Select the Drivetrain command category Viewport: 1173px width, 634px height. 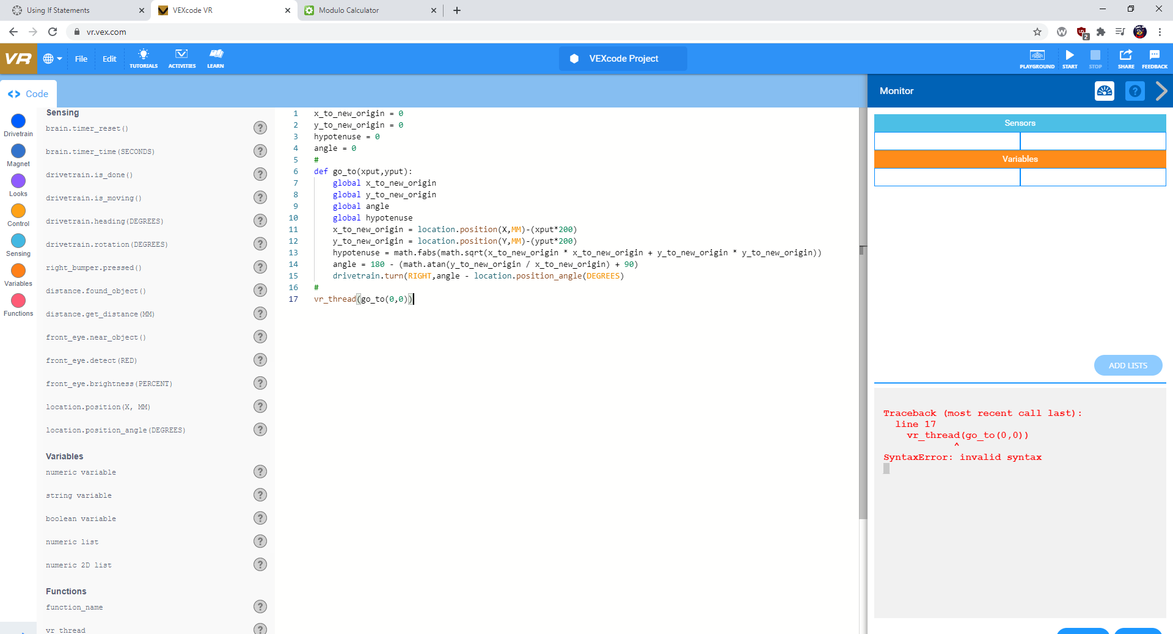(18, 122)
